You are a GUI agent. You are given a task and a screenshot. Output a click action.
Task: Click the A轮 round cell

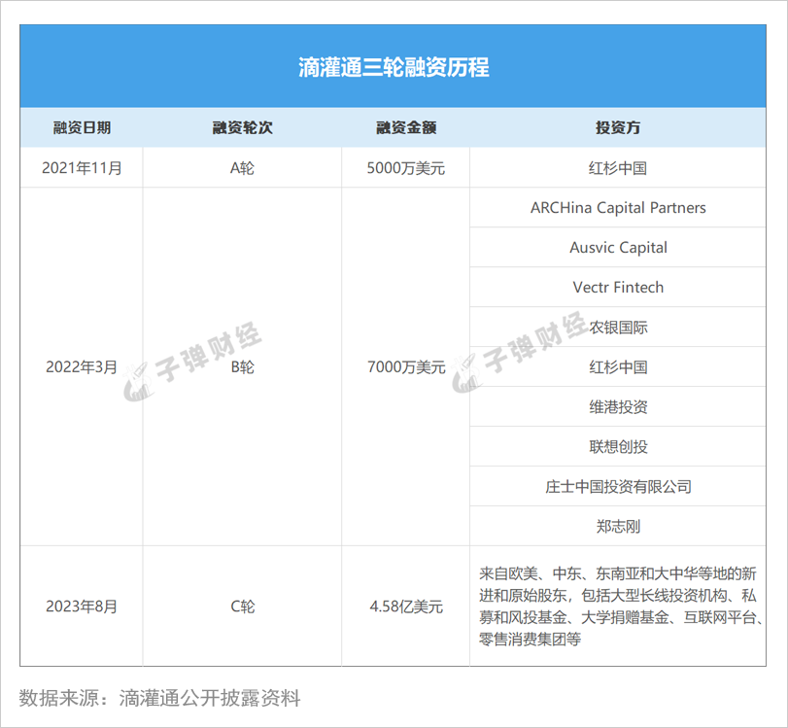pos(242,168)
